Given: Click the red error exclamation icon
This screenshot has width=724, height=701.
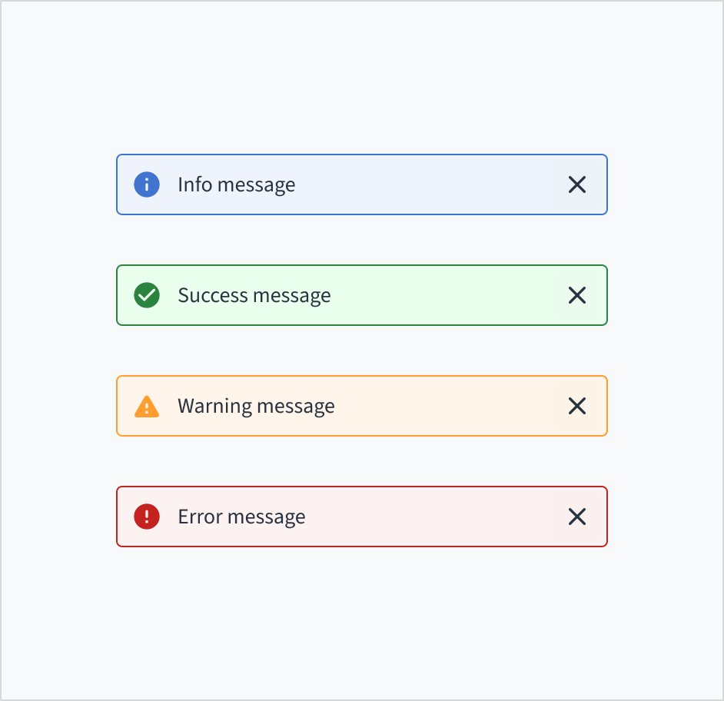Looking at the screenshot, I should click(x=147, y=517).
